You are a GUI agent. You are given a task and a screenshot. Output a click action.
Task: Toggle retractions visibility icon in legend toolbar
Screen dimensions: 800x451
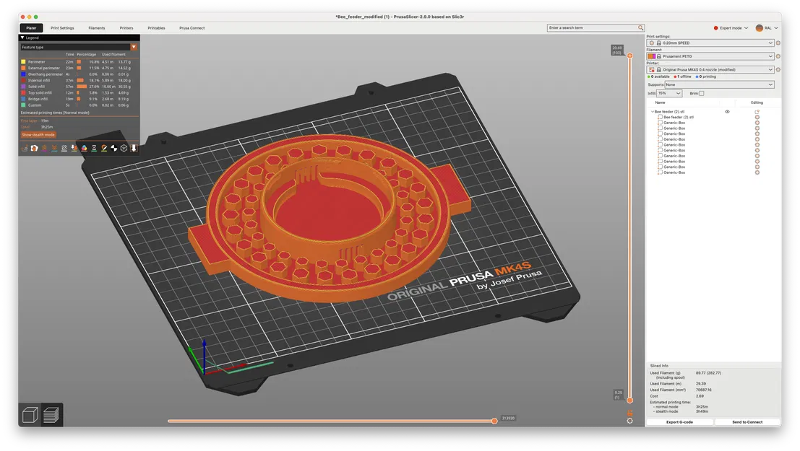(44, 149)
